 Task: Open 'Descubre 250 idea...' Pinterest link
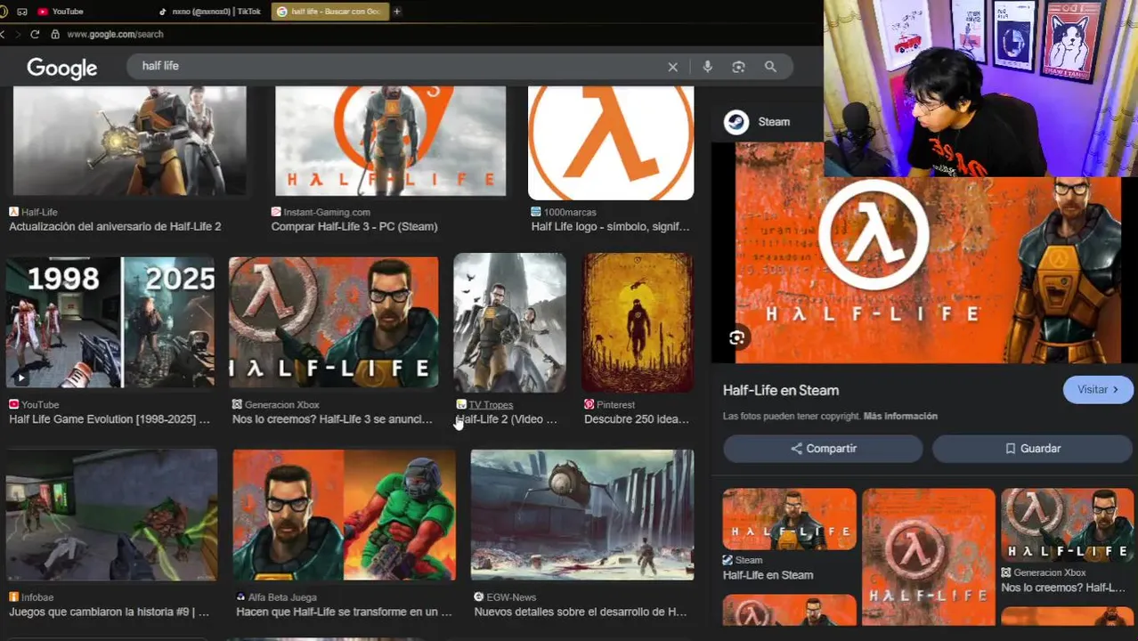[x=637, y=419]
